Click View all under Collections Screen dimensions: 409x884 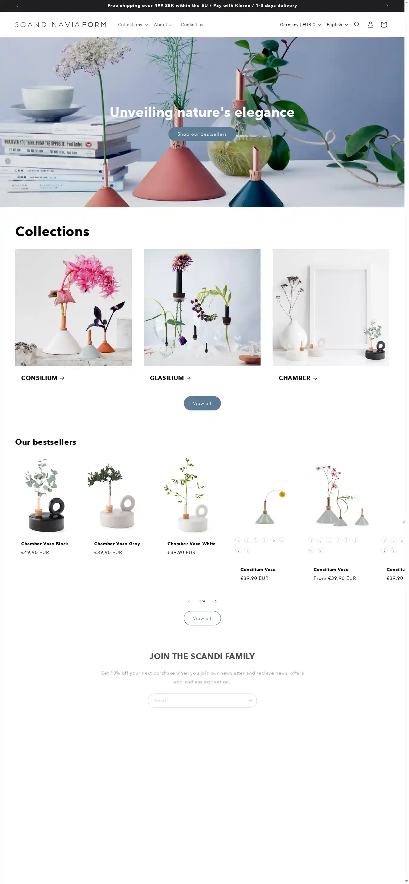[202, 403]
